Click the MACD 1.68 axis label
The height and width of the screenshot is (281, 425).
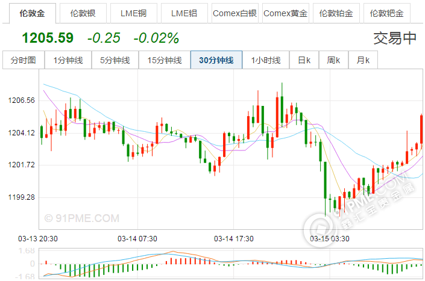[x=27, y=251]
